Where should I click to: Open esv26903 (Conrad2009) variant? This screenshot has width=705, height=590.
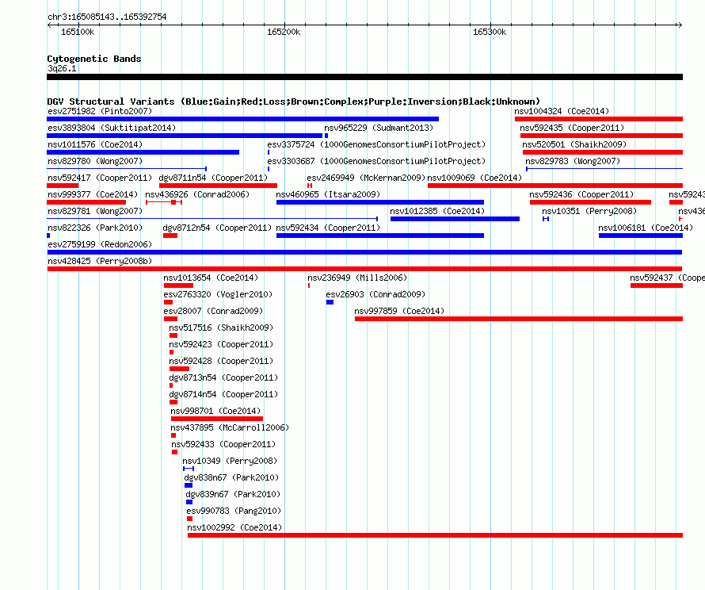tap(375, 294)
